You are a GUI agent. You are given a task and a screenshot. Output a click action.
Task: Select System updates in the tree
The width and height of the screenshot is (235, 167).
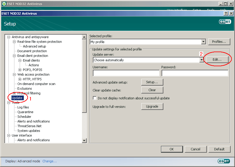[x=29, y=131]
